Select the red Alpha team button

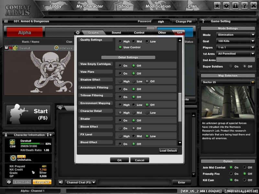tap(25, 33)
